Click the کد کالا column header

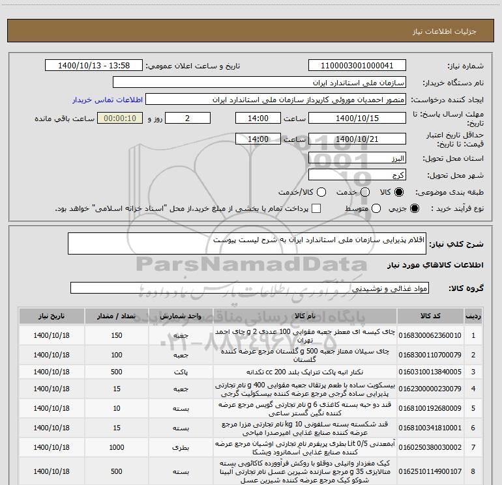tap(430, 316)
